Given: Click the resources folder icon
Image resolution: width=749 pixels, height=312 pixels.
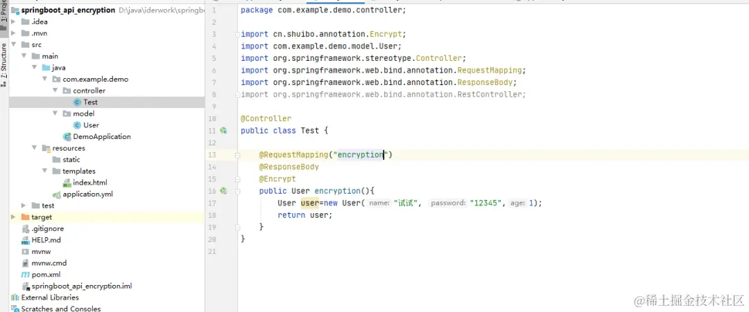Looking at the screenshot, I should point(46,148).
